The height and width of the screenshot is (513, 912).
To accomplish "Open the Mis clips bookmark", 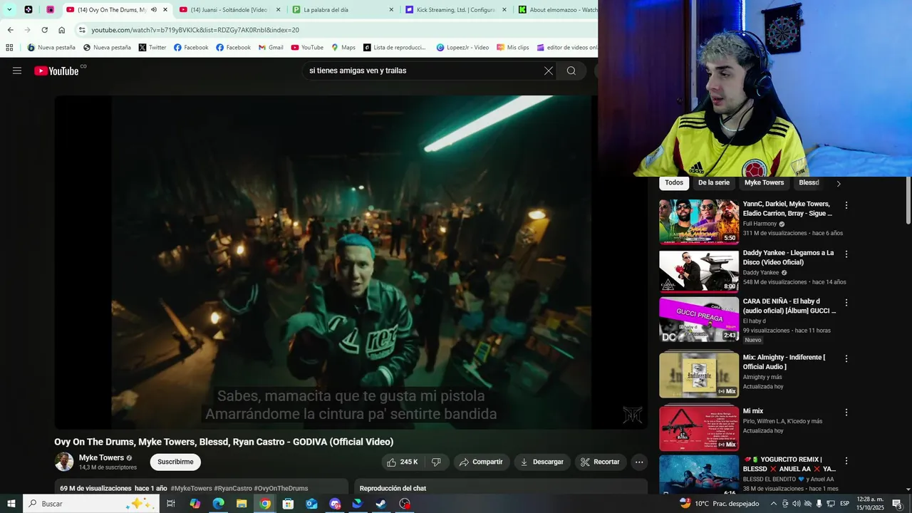I will click(x=512, y=48).
